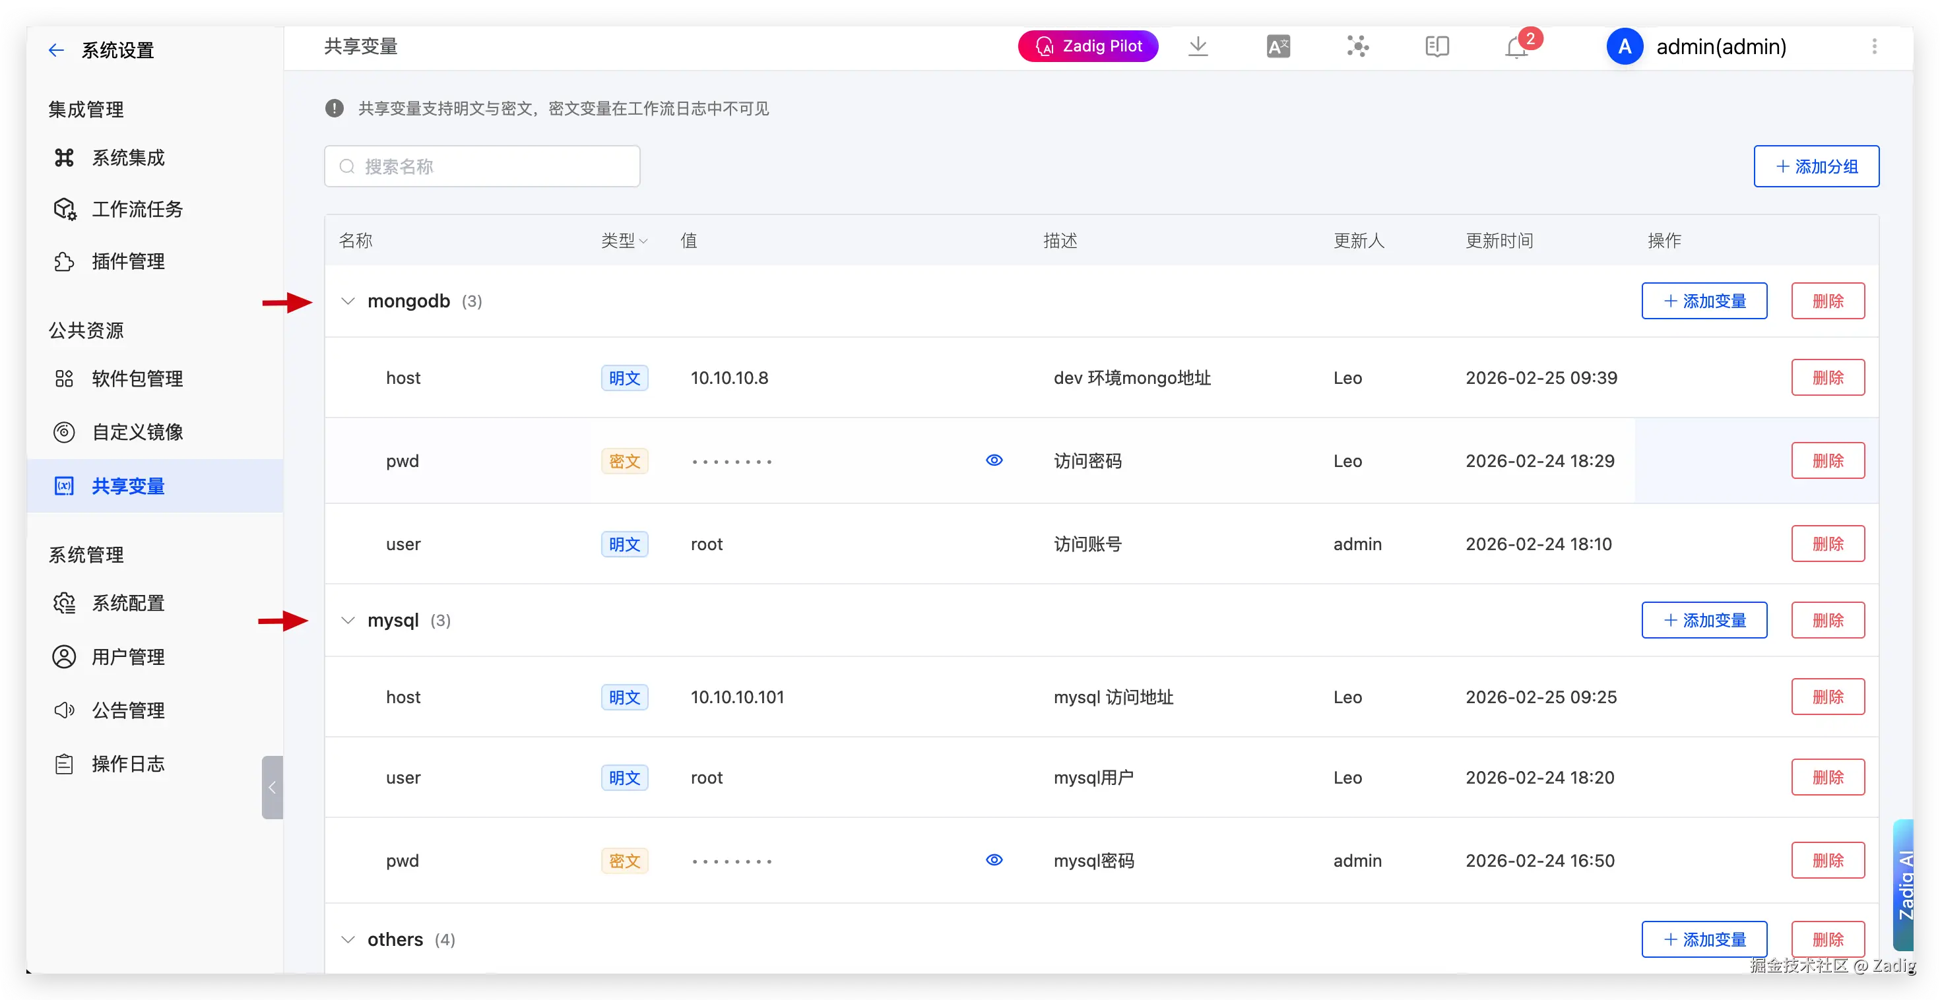Click the back arrow beside 系统设置

pos(55,50)
